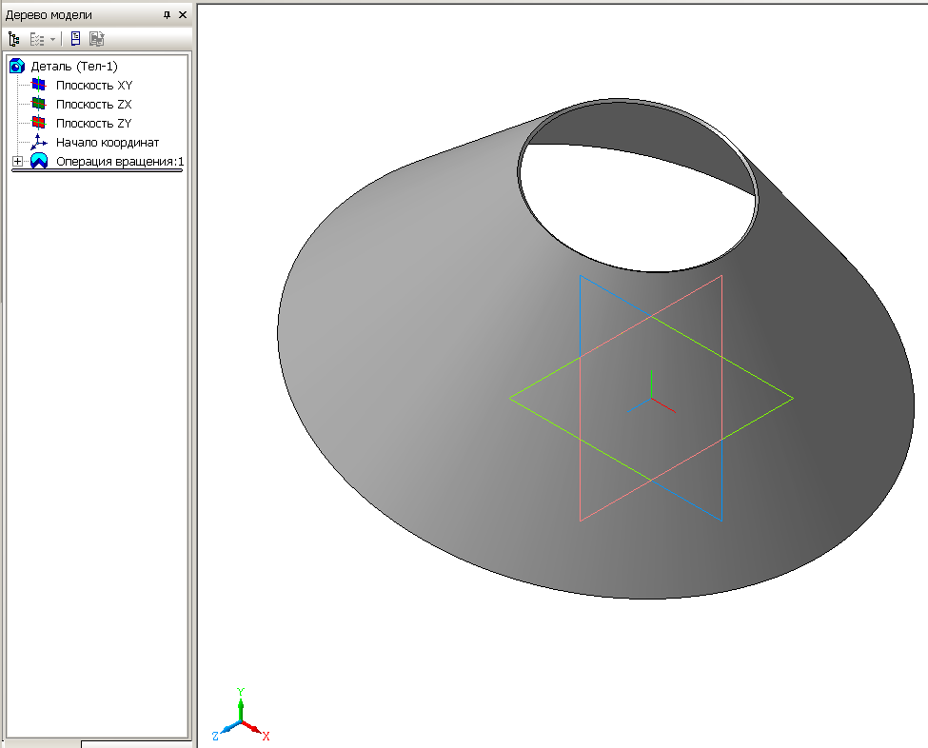Select Начало координат in model tree
Screen dimensions: 928x748
point(108,143)
